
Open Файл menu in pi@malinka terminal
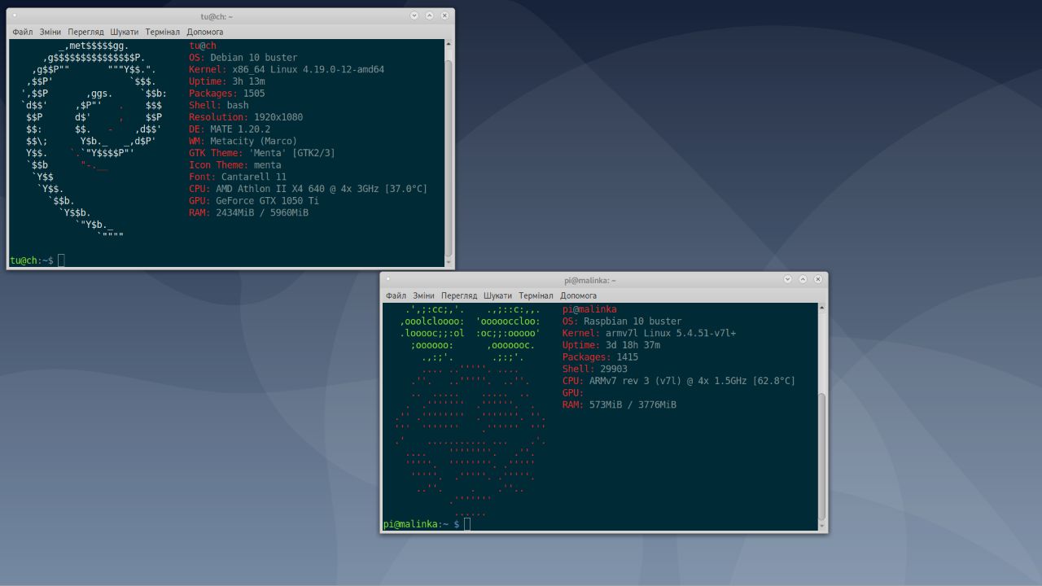[396, 295]
